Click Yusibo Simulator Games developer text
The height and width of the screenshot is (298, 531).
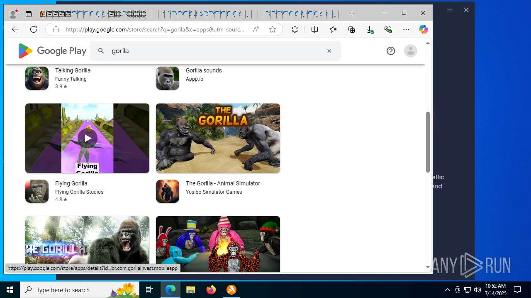(214, 192)
